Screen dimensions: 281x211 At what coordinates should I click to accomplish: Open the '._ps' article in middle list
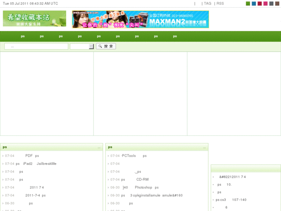tap(138, 172)
